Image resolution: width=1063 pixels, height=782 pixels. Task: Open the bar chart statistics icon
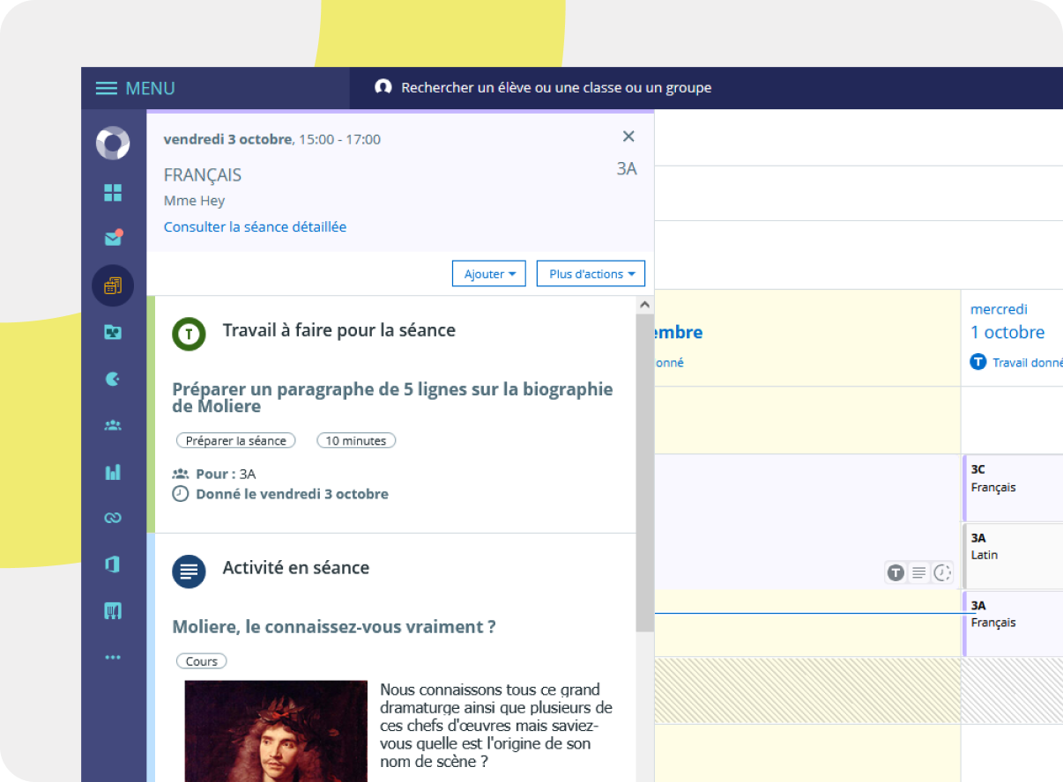tap(113, 472)
